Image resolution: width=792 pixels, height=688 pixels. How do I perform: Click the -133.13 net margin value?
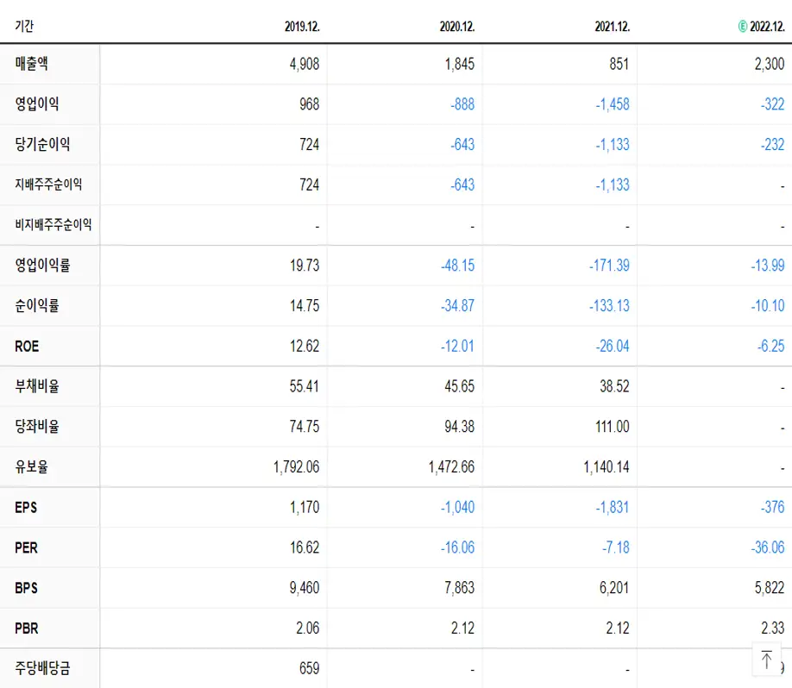[610, 306]
